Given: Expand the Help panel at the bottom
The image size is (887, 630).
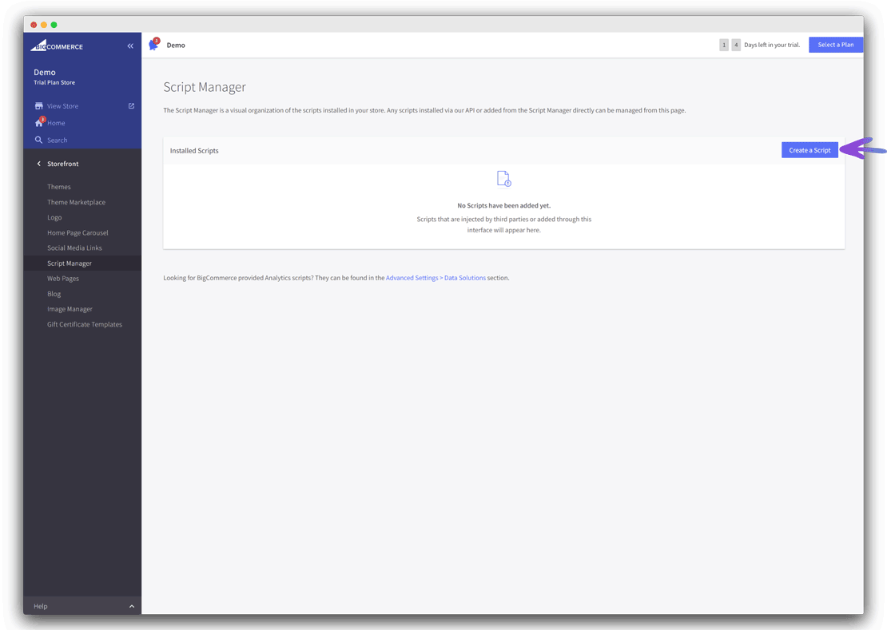Looking at the screenshot, I should 131,606.
